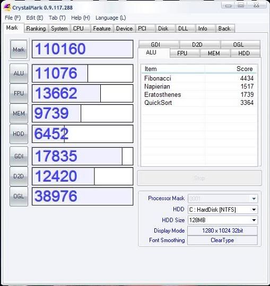
Task: Switch to the Device tab
Action: tap(124, 29)
